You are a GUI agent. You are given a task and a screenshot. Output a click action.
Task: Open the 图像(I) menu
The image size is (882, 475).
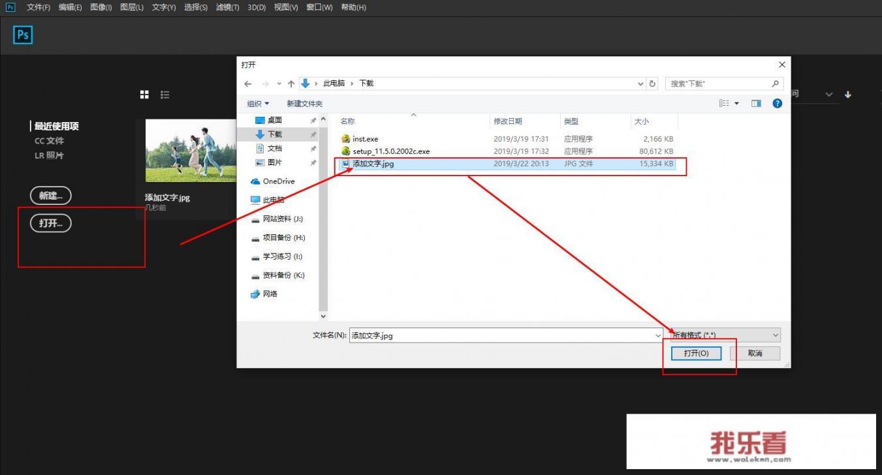click(x=101, y=7)
